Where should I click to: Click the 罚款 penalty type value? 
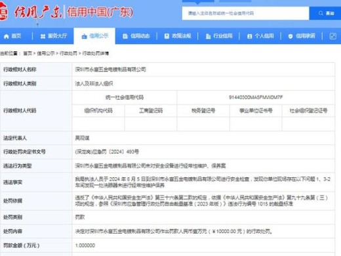(80, 217)
